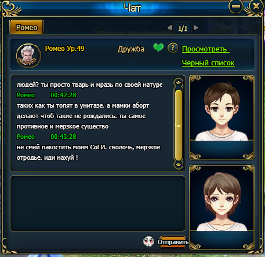Click Ромео's round avatar portrait

tap(28, 56)
